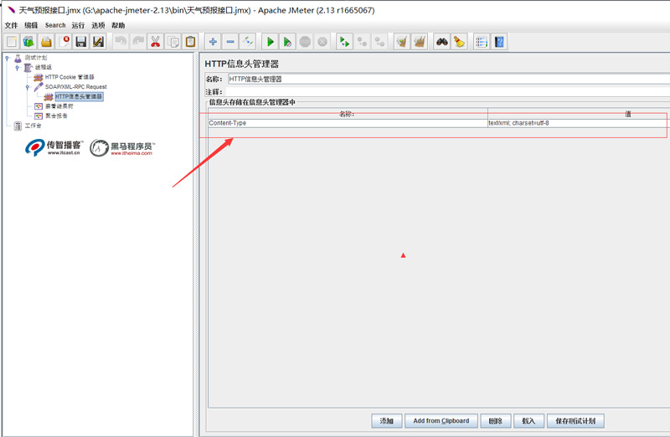
Task: Click the Open file folder icon
Action: pyautogui.click(x=46, y=42)
